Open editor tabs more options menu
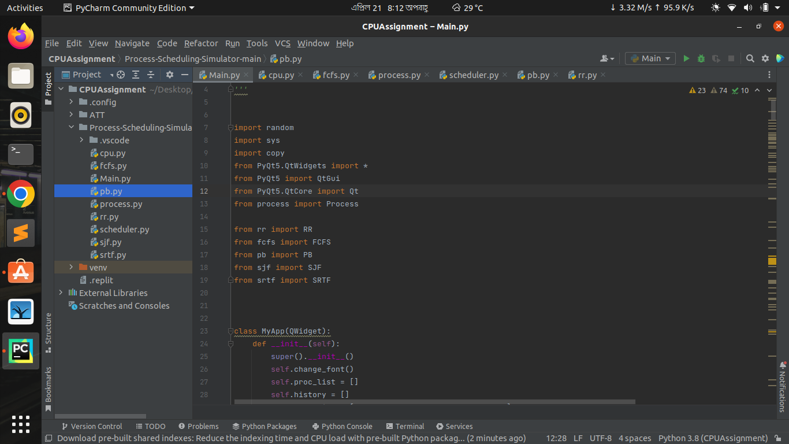 pos(769,75)
